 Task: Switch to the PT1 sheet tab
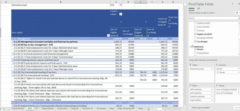pyautogui.click(x=37, y=109)
